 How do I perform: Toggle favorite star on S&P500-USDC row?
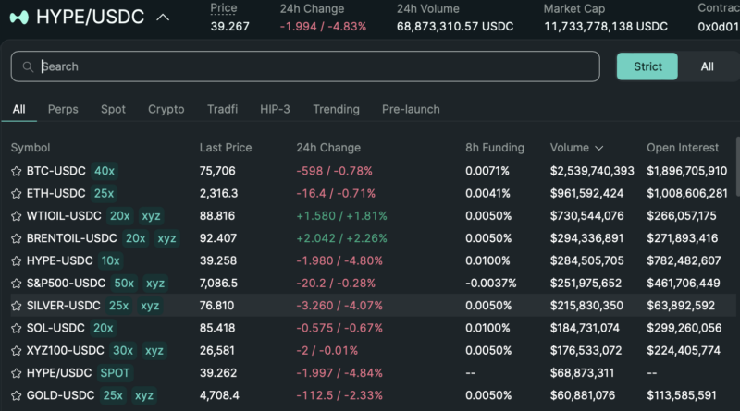[x=16, y=284]
